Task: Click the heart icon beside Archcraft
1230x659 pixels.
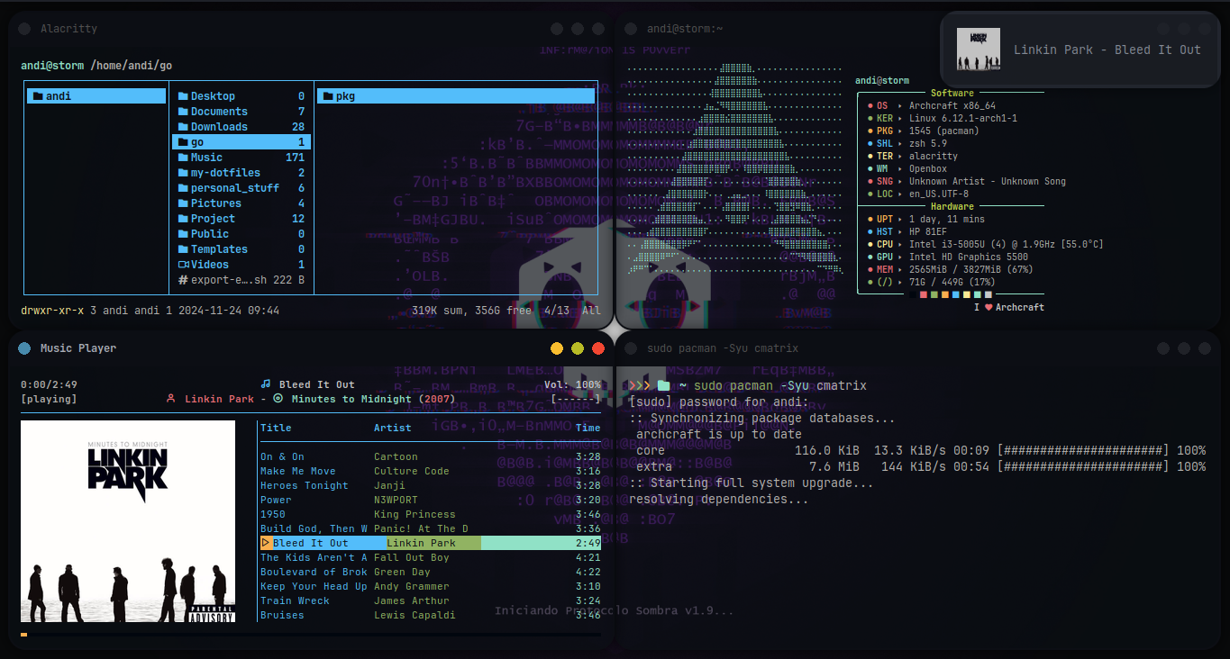Action: click(988, 308)
